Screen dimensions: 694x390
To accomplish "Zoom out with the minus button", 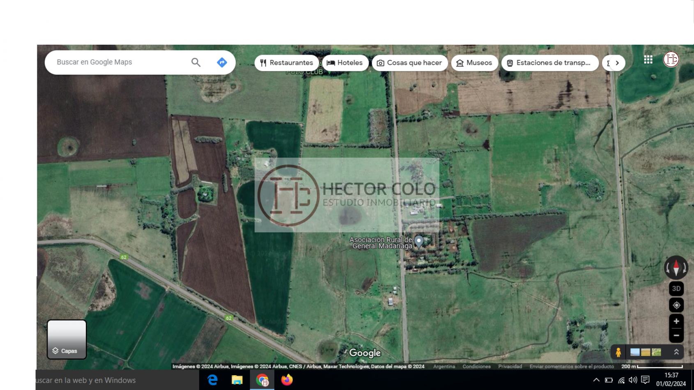I will [x=676, y=335].
